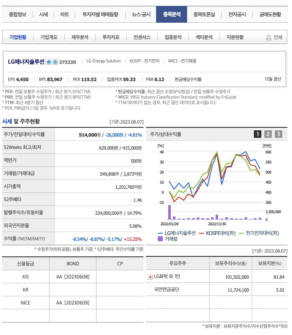Click the 거래량/거래대금 value 549,808주
The image size is (292, 335).
point(109,174)
